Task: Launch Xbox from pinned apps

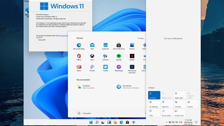Action: 92,57
